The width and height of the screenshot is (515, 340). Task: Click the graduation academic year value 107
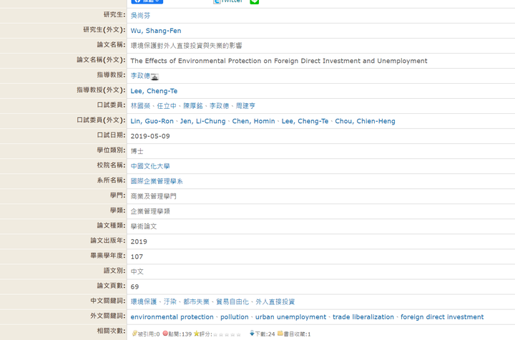pos(137,257)
